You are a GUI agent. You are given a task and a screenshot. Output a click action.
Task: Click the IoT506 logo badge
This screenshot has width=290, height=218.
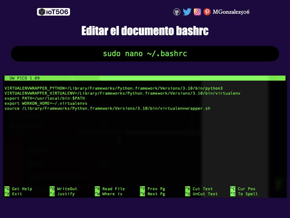coord(54,12)
